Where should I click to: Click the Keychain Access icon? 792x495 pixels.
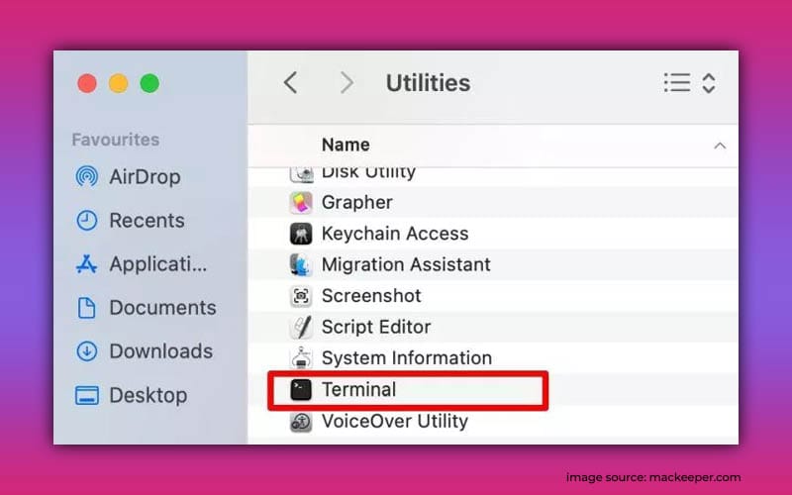pos(301,234)
